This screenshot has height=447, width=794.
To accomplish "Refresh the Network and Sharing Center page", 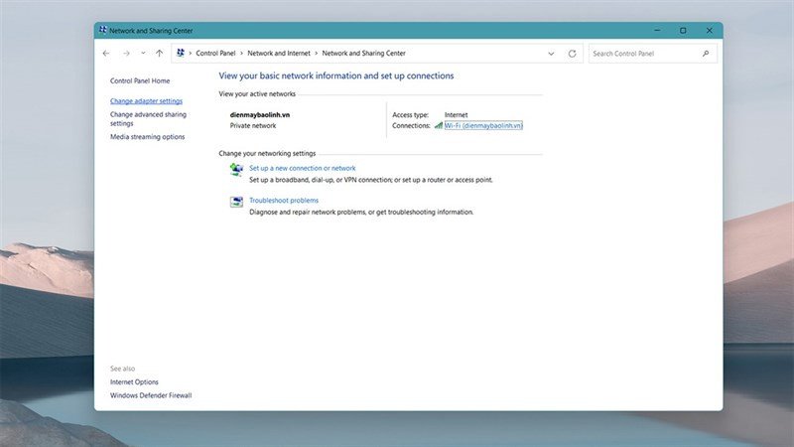I will [x=572, y=54].
